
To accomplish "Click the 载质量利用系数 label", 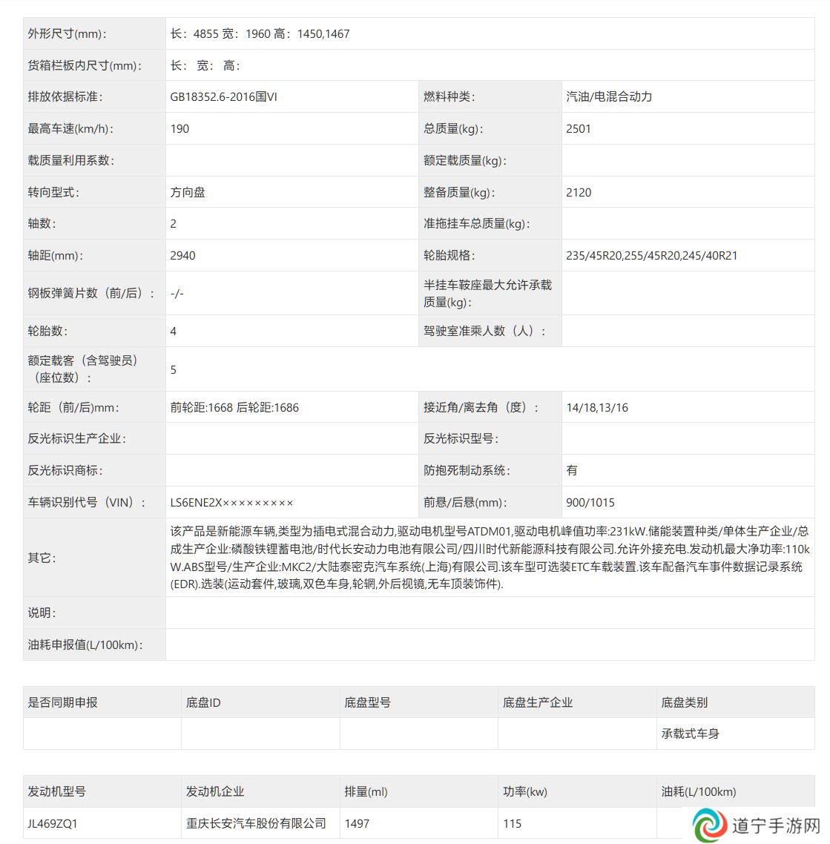I will (71, 160).
